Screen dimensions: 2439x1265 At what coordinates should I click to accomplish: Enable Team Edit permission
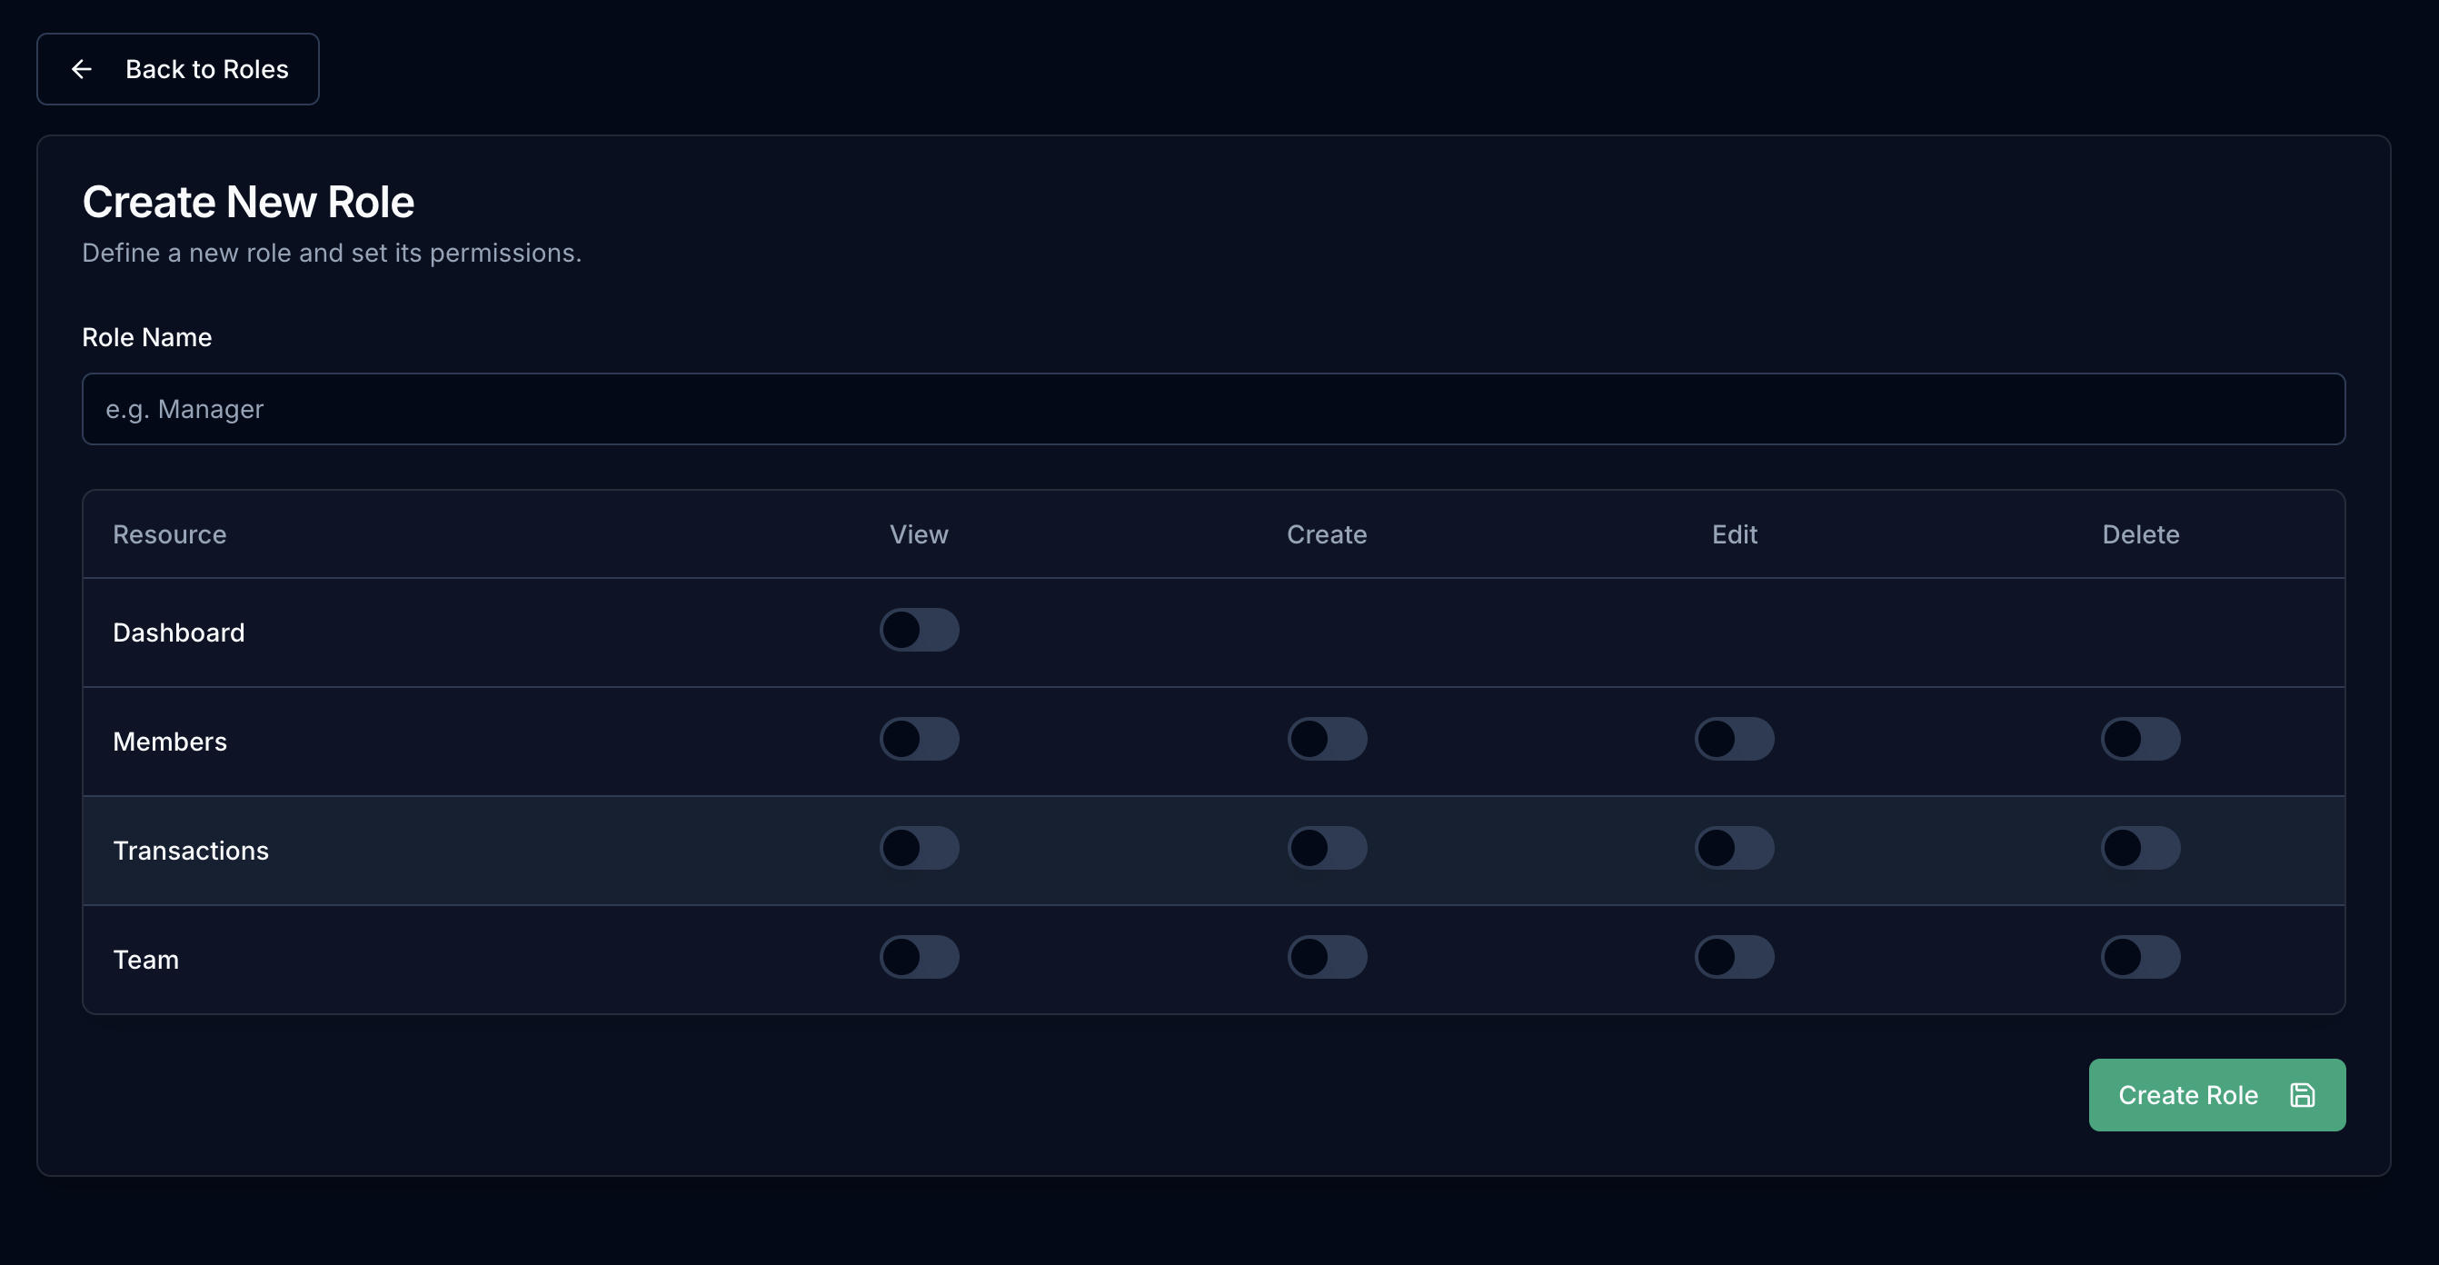tap(1734, 957)
